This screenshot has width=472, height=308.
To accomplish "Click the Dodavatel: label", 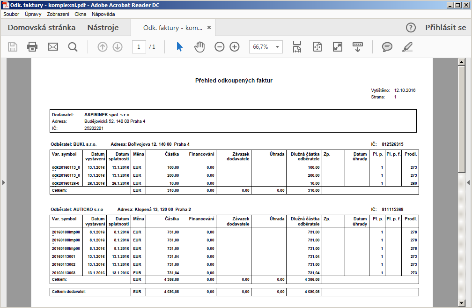I will [x=63, y=115].
